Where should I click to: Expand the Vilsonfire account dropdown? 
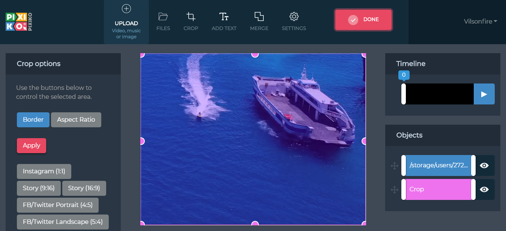480,21
